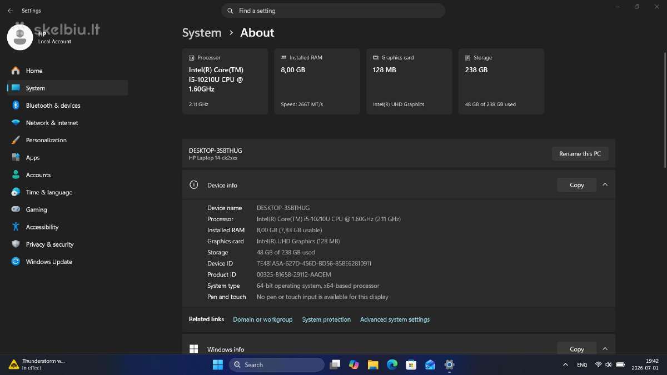Open Personalization settings
This screenshot has width=667, height=375.
pyautogui.click(x=67, y=140)
